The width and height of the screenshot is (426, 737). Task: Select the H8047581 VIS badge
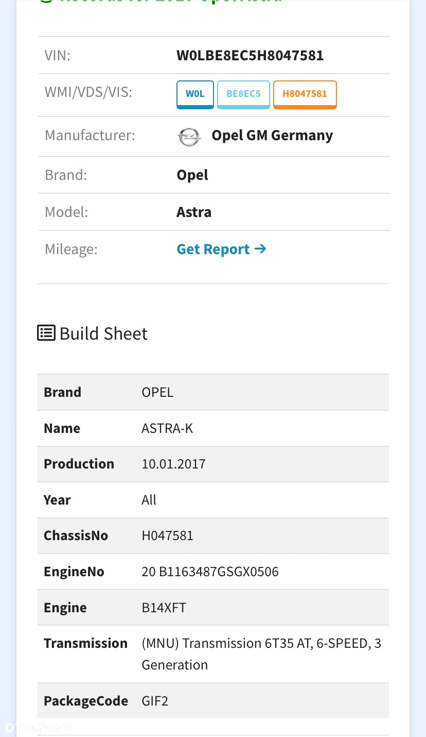coord(305,94)
